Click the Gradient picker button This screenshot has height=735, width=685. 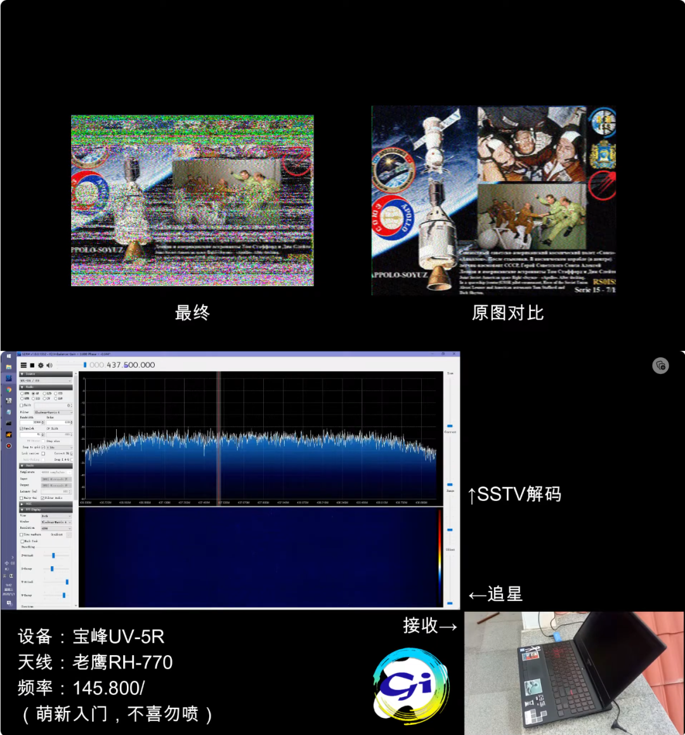pos(69,535)
